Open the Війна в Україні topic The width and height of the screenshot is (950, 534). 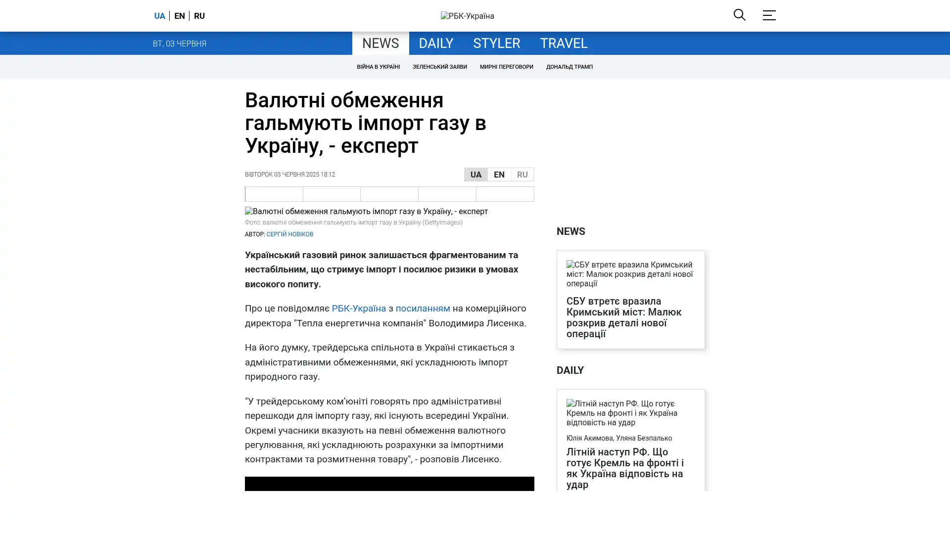tap(378, 67)
